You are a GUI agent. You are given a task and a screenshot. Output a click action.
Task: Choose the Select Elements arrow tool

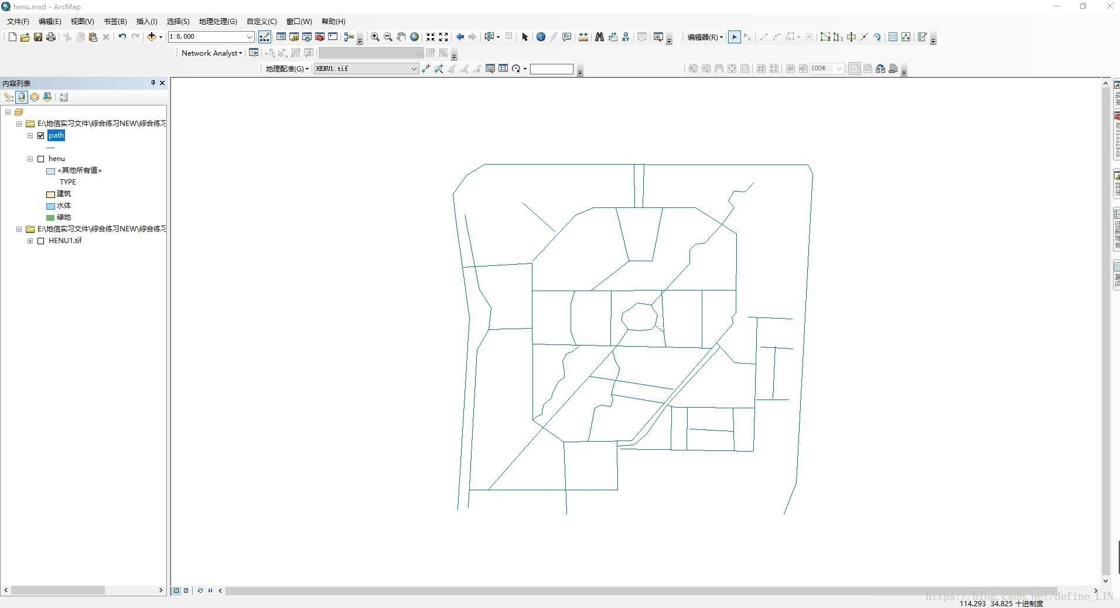click(x=525, y=37)
